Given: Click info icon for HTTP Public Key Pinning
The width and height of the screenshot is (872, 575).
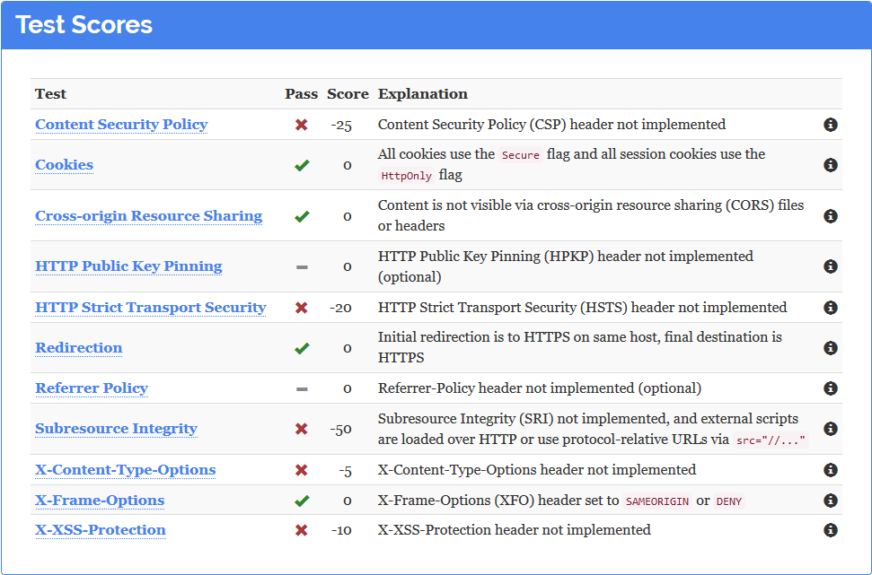Looking at the screenshot, I should 831,266.
